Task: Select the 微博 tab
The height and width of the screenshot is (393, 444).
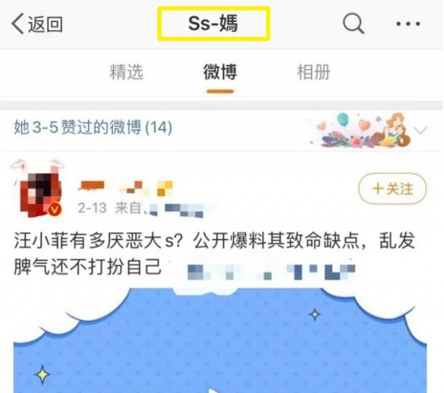Action: point(220,72)
